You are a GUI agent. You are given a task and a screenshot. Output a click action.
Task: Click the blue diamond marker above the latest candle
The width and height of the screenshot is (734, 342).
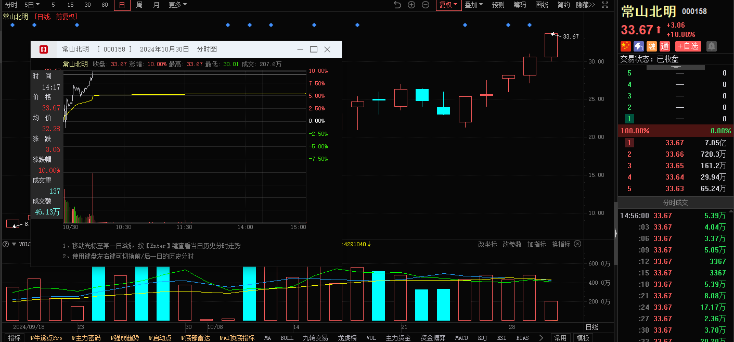(530, 24)
